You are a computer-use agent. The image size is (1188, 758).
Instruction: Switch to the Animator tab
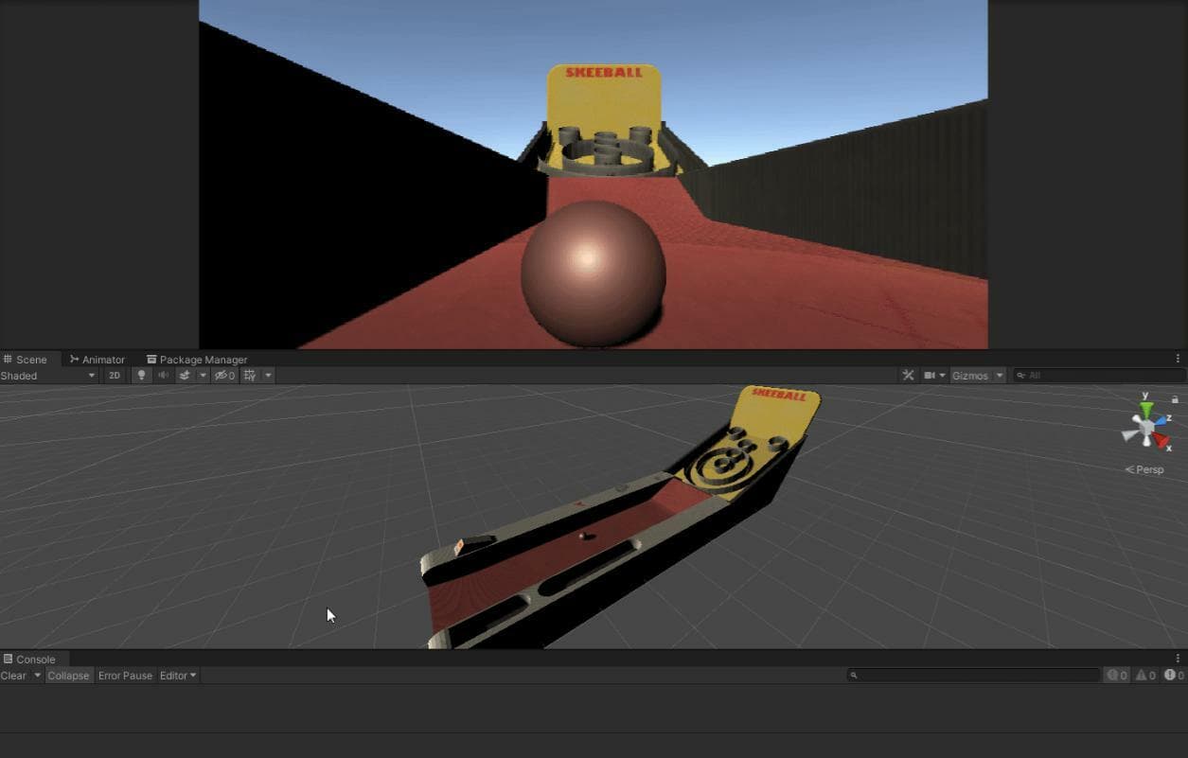pos(97,360)
